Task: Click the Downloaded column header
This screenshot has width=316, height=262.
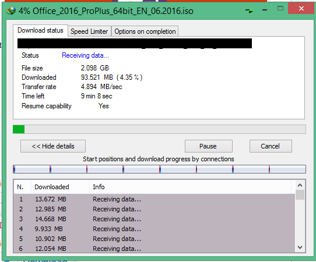Action: (x=60, y=187)
